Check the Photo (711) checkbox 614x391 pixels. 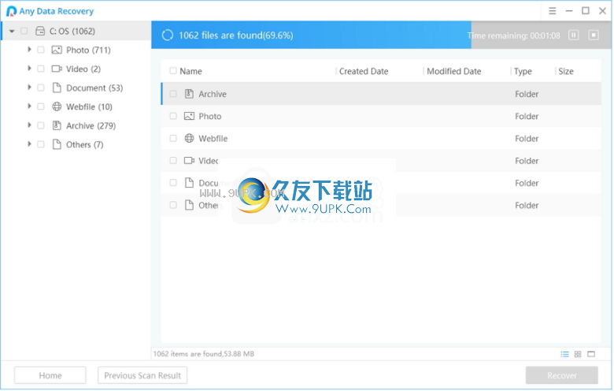[x=41, y=50]
